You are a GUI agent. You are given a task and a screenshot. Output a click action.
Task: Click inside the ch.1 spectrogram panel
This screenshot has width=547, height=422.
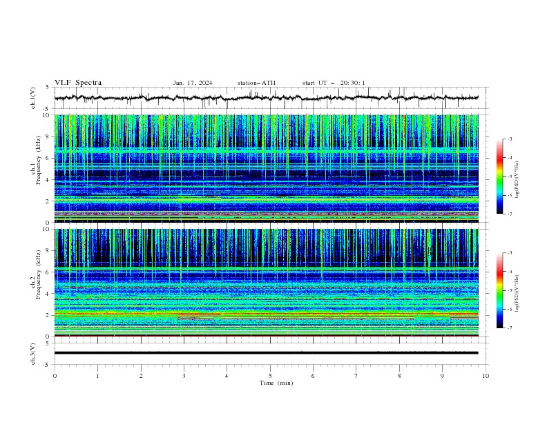(x=266, y=168)
